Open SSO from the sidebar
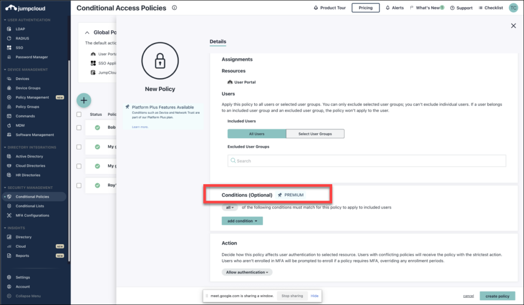This screenshot has height=305, width=524. coord(18,48)
